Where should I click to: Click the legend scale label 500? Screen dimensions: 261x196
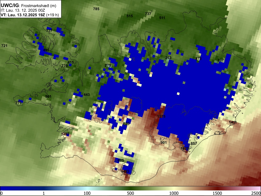tap(130, 193)
